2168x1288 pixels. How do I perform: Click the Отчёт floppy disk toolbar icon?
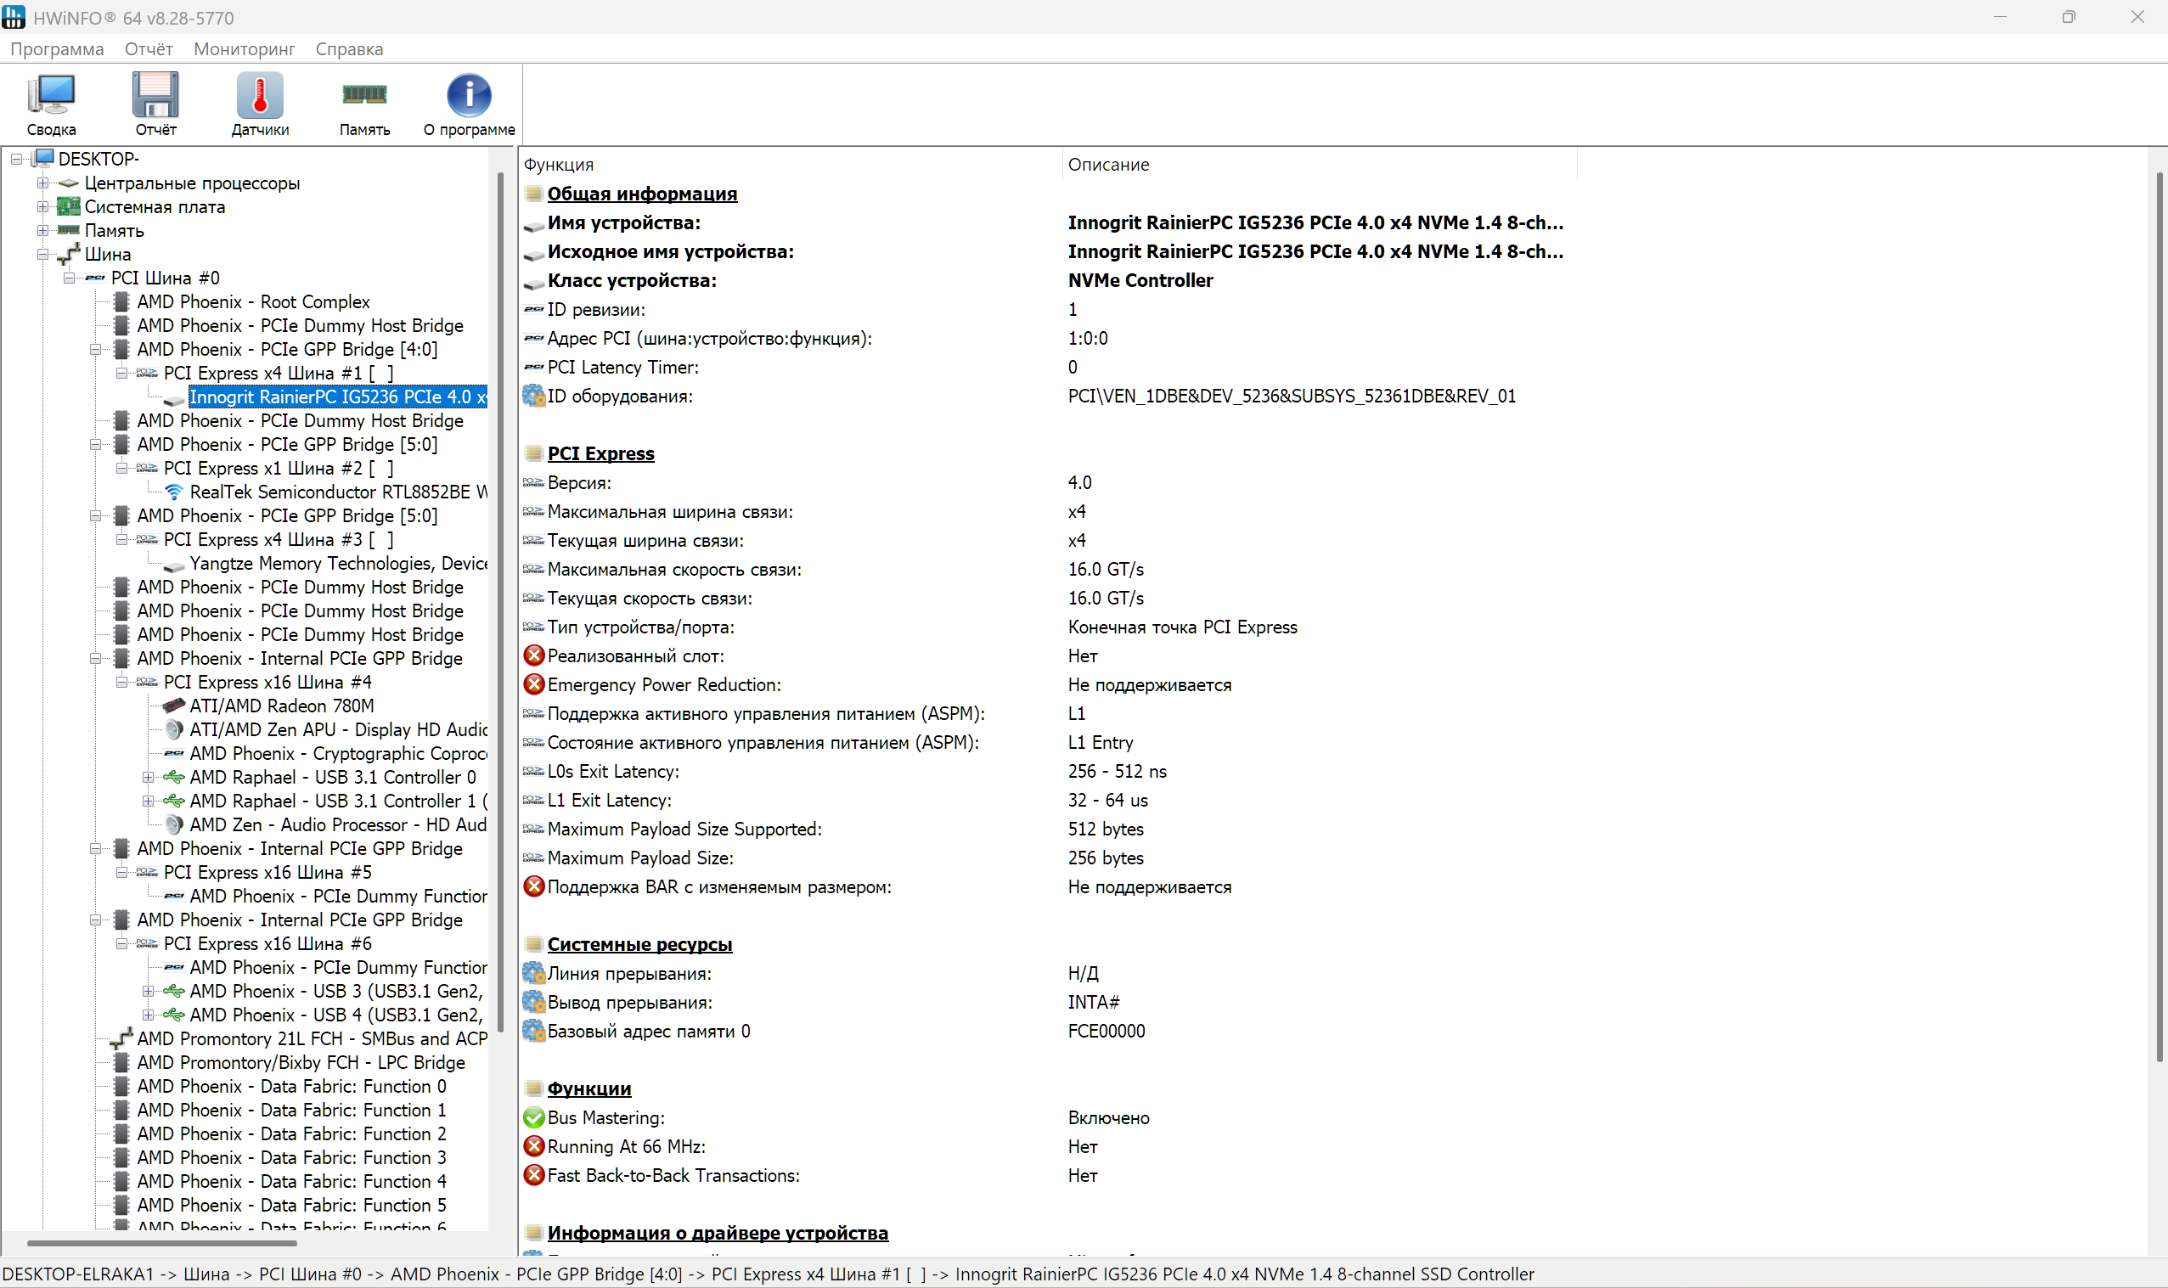155,104
